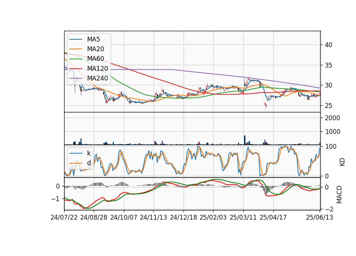This screenshot has width=356, height=256.
Task: Click the volume axis value 1000
Action: click(333, 132)
